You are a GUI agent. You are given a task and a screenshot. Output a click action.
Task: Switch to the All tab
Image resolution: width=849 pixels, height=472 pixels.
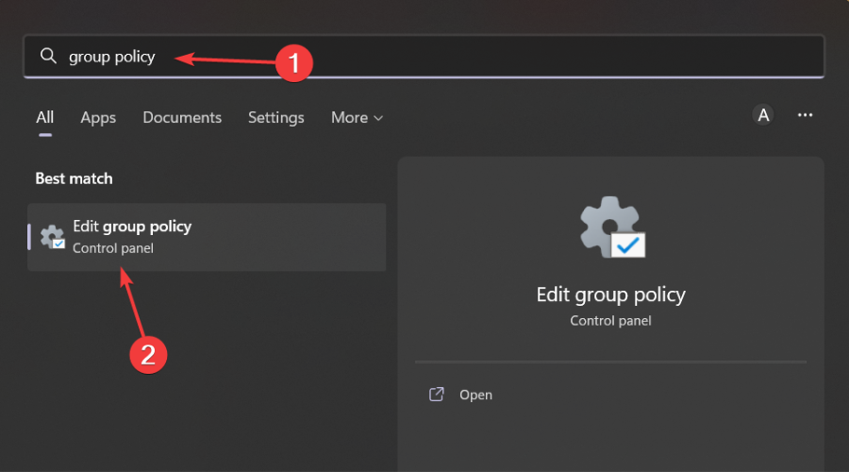point(45,118)
